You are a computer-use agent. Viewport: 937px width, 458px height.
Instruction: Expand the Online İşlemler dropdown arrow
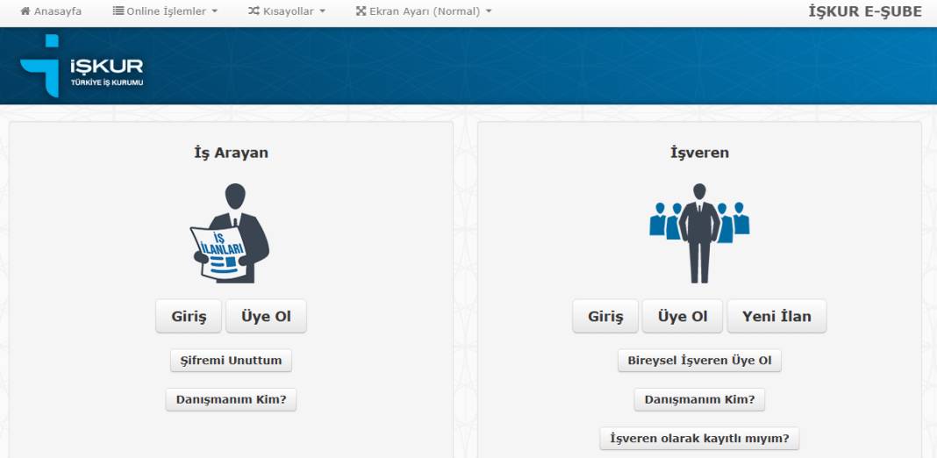tap(215, 11)
